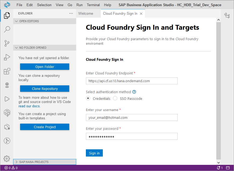
Task: Open the Terminal menu
Action: [93, 5]
